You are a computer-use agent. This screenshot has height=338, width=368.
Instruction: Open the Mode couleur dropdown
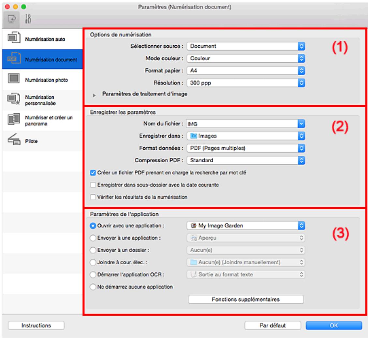(x=246, y=58)
